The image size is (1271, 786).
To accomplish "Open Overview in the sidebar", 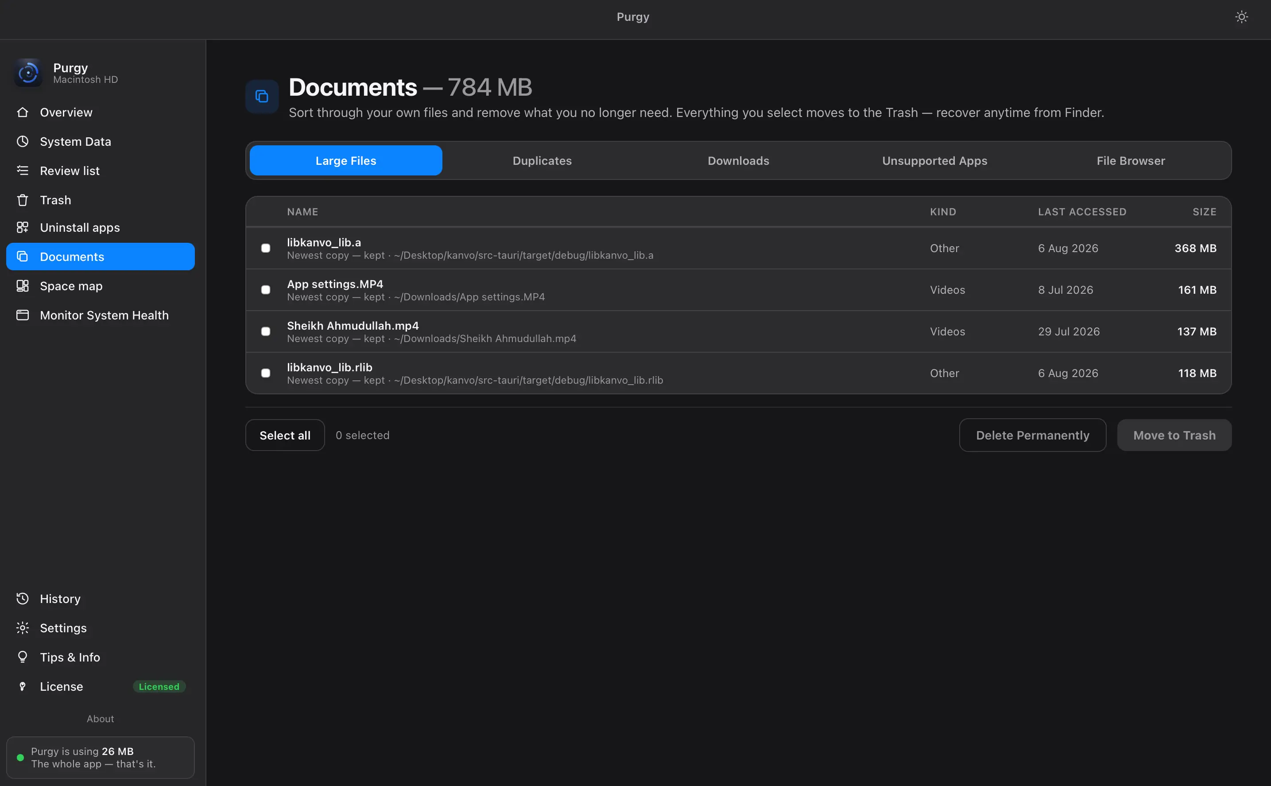I will (100, 112).
